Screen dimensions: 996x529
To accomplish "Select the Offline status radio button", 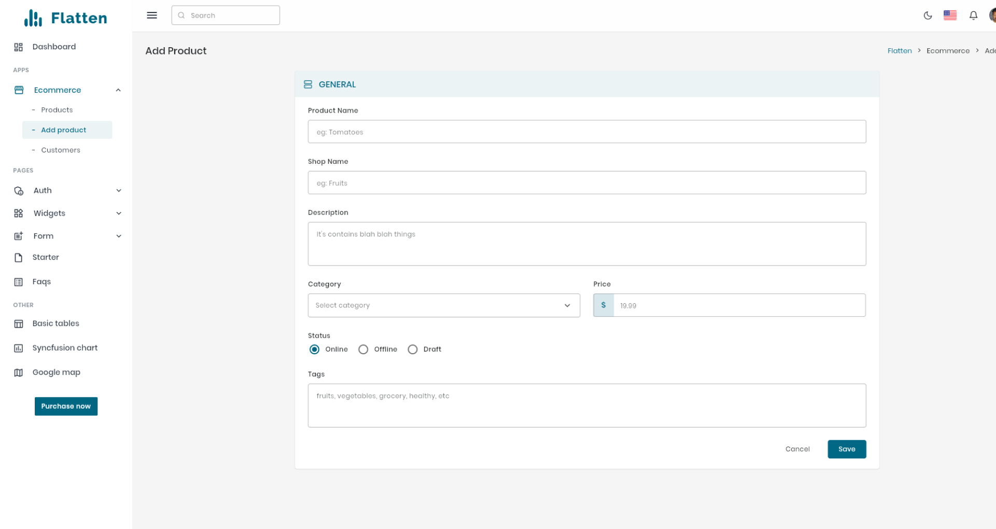I will (363, 349).
